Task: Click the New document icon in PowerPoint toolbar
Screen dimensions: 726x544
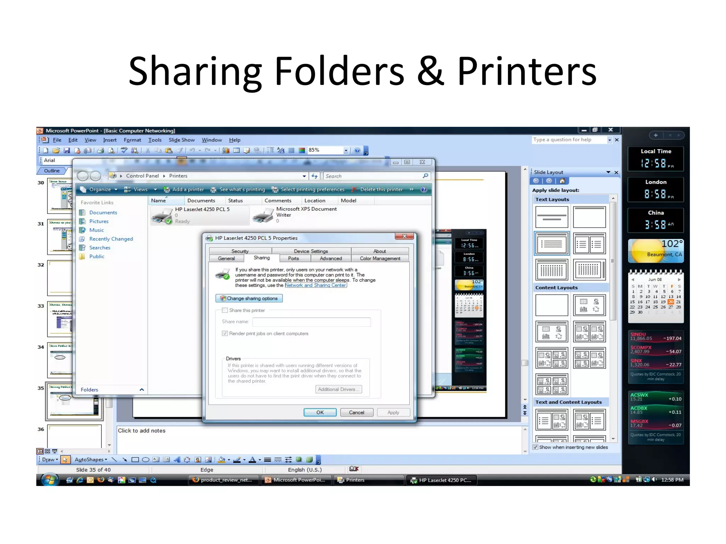Action: pos(46,151)
